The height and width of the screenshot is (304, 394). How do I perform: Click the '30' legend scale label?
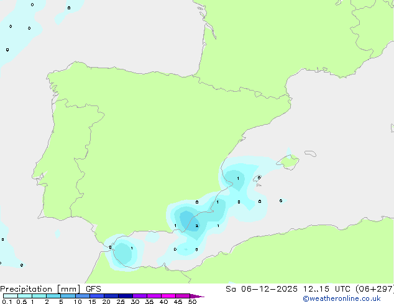135,302
